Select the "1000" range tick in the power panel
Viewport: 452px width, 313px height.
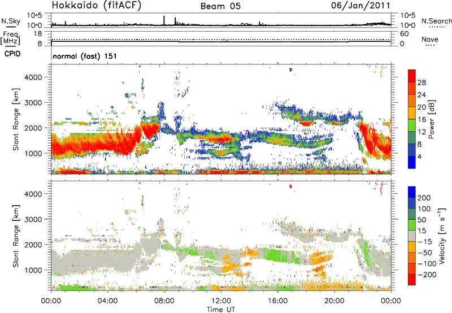pos(33,153)
